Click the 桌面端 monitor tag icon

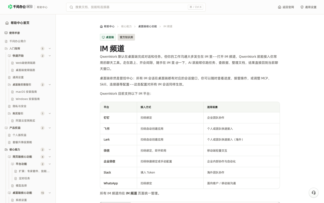(103, 37)
